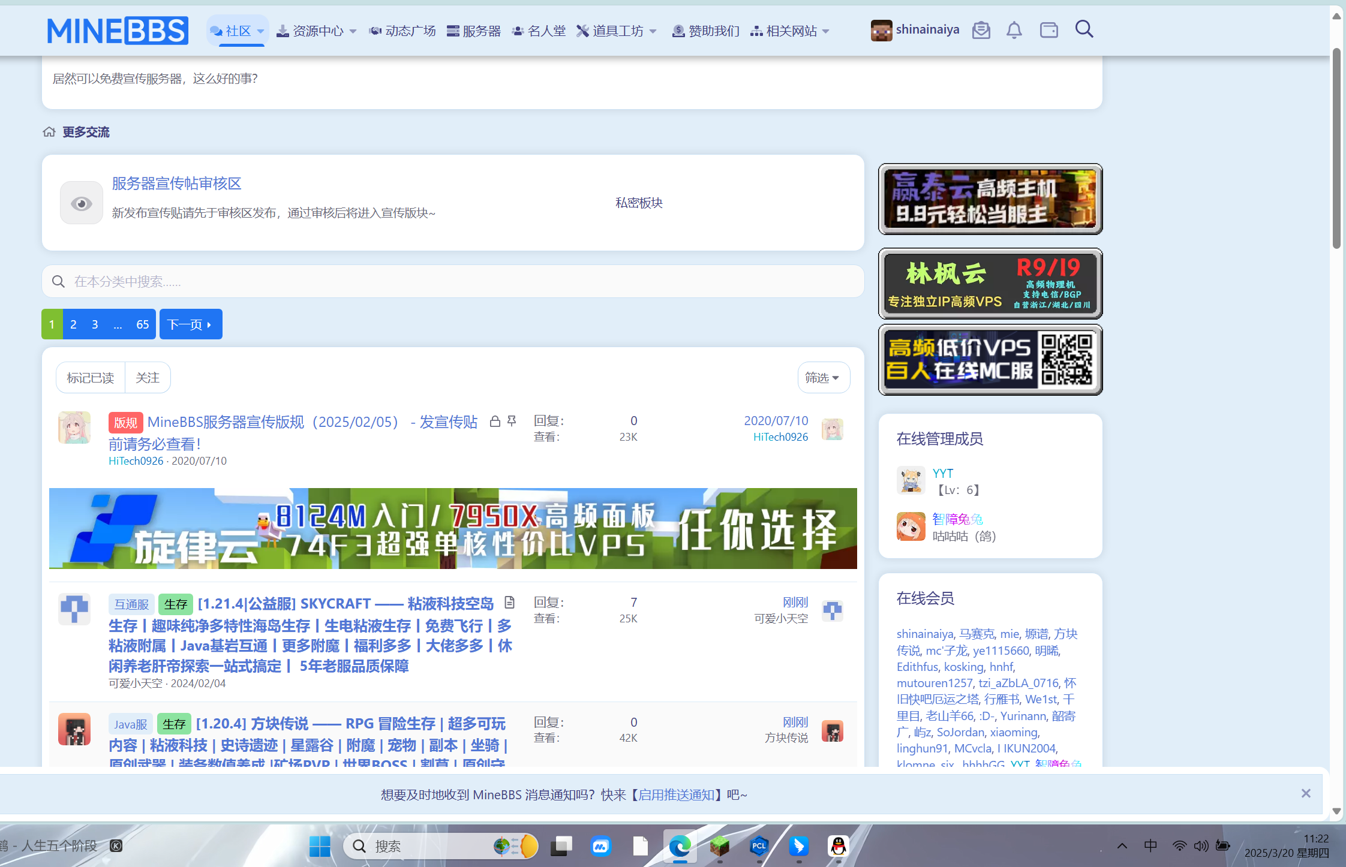Screen dimensions: 1346x867
Task: Open the 赞助我们 menu item
Action: 706,31
